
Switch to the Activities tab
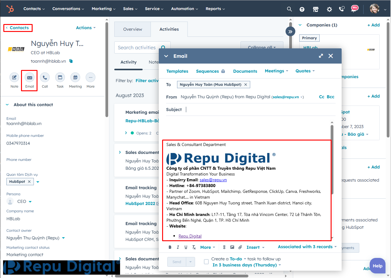coord(169,30)
